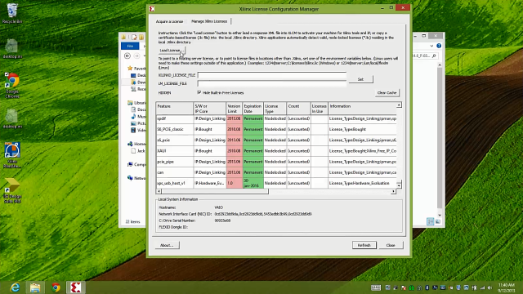Open Google Chrome desktop shortcut
The width and height of the screenshot is (523, 294).
12,85
